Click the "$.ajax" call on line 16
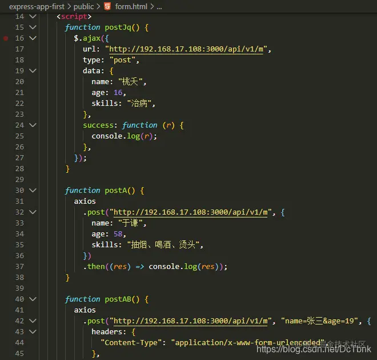This screenshot has height=360, width=377. point(87,38)
